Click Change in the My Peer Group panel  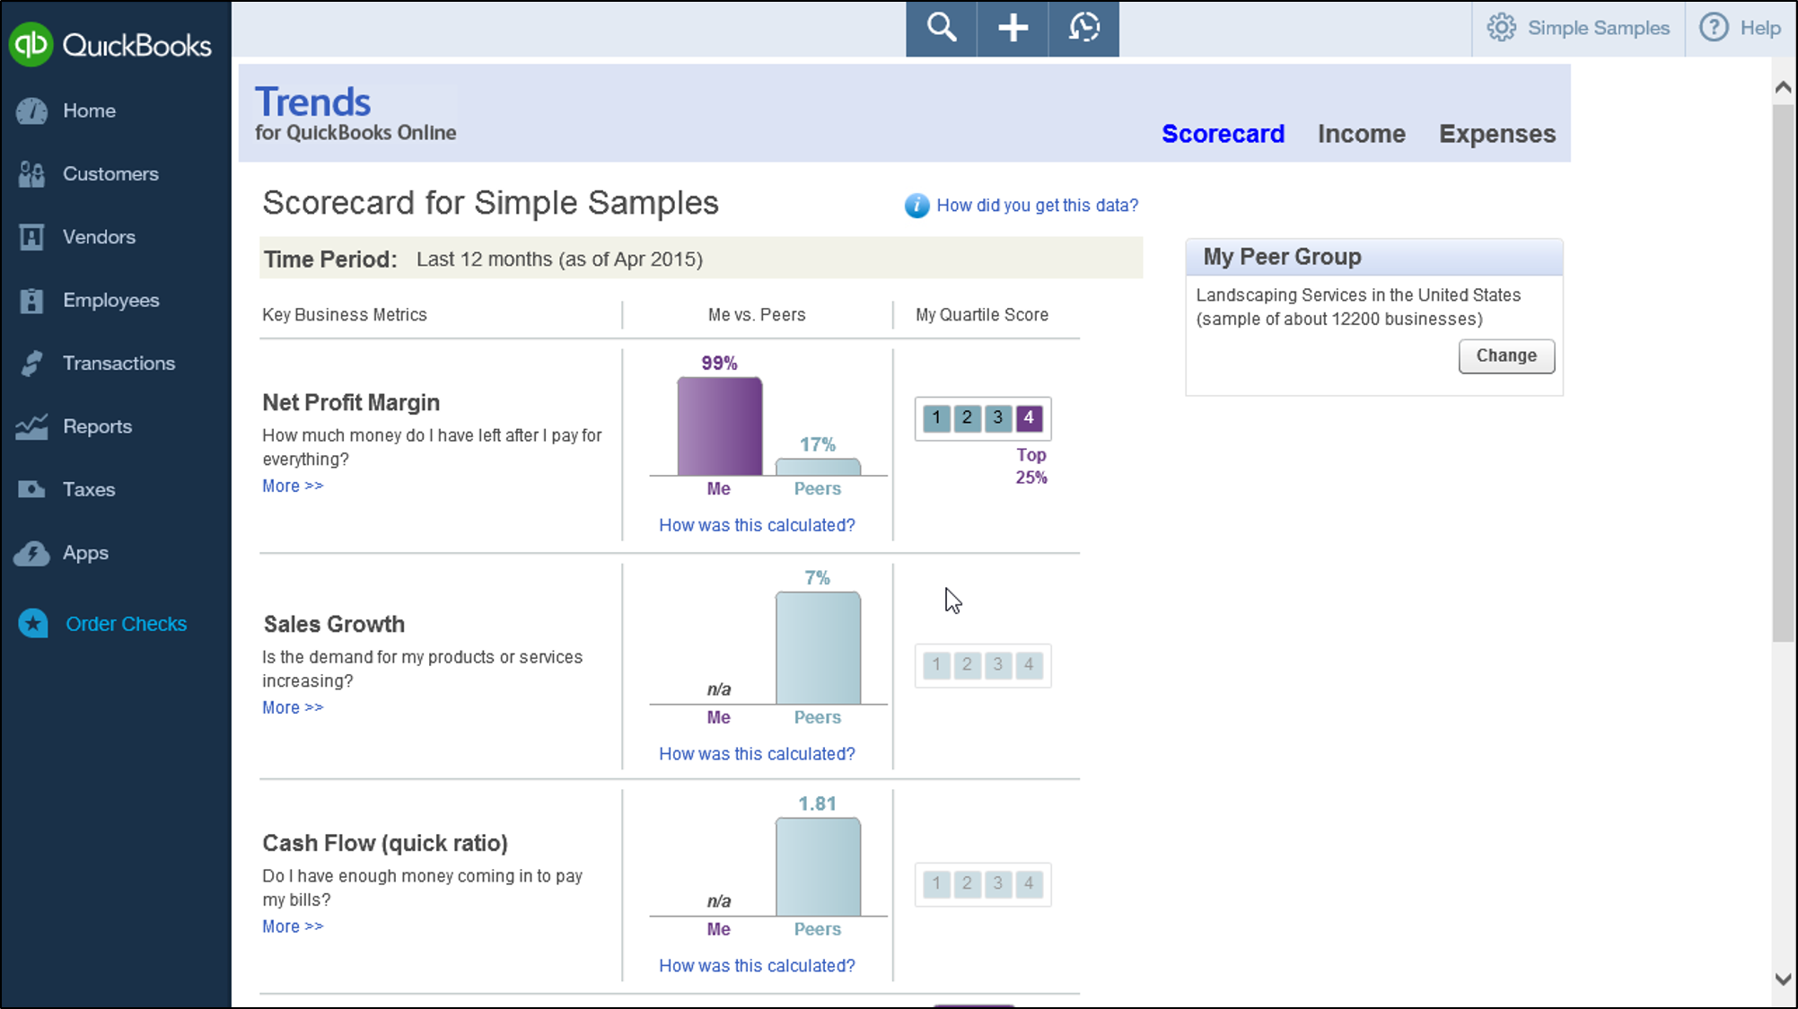tap(1505, 356)
